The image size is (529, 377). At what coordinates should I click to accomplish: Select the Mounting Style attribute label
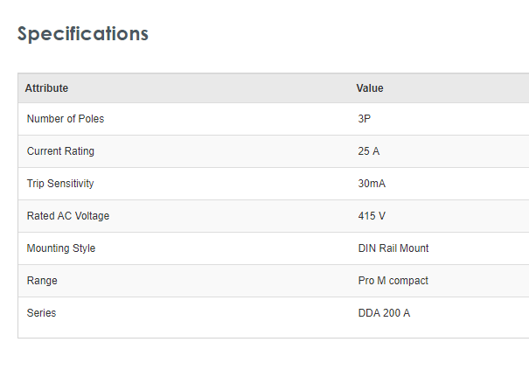click(x=61, y=248)
